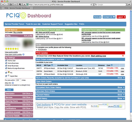Screen dimensions: 132x122
Task: Click the Contact Us button
Action: pos(109,17)
